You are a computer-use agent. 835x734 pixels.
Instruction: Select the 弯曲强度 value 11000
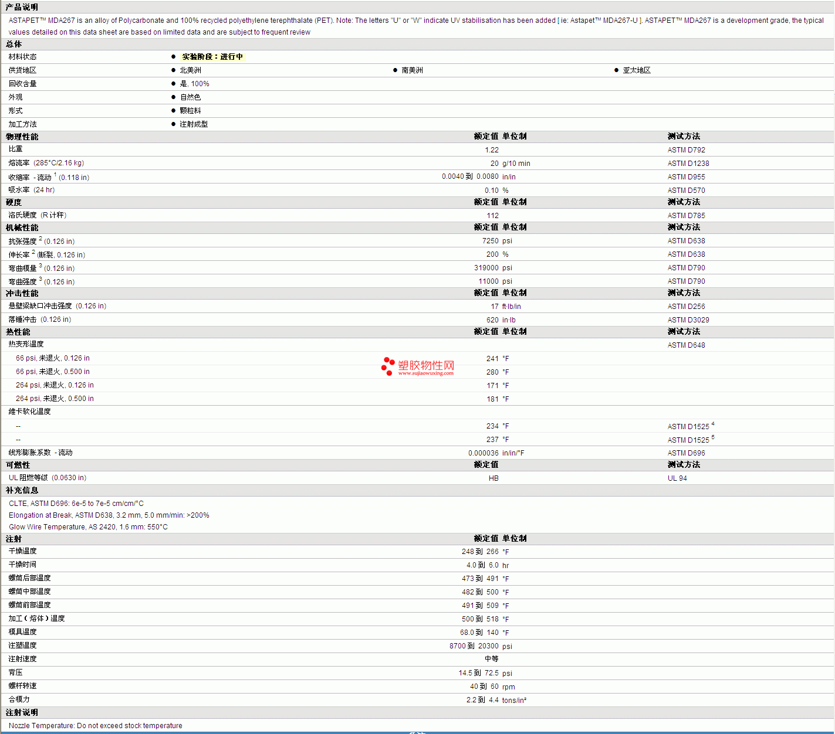[489, 281]
